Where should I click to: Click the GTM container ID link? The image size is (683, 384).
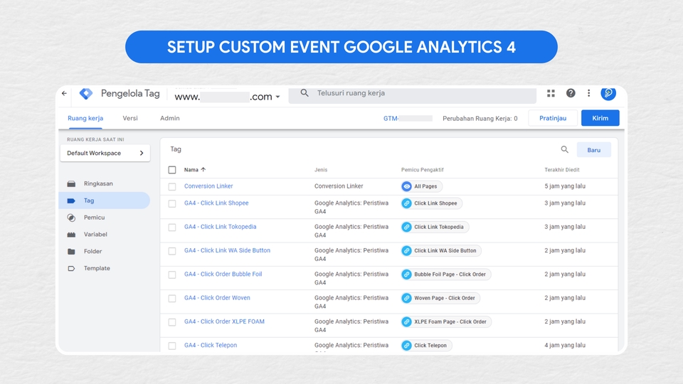408,119
